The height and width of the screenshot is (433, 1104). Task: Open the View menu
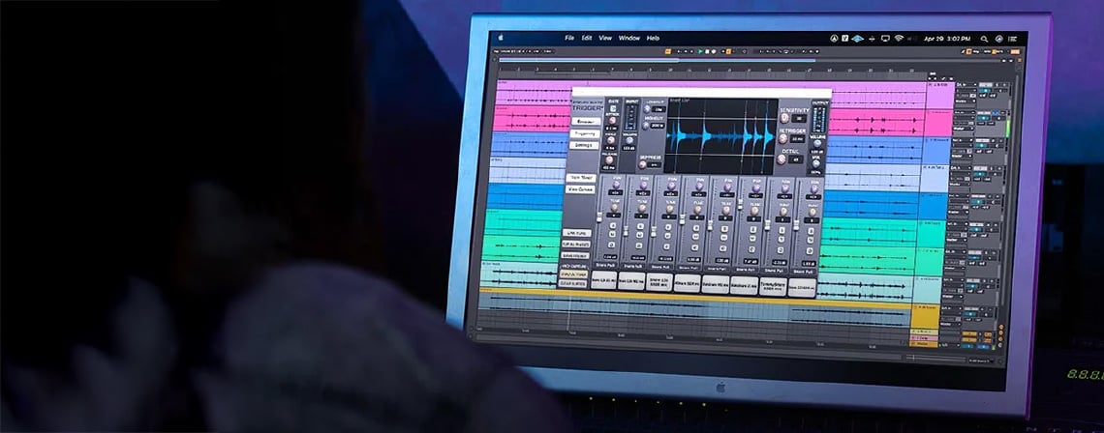pyautogui.click(x=605, y=38)
